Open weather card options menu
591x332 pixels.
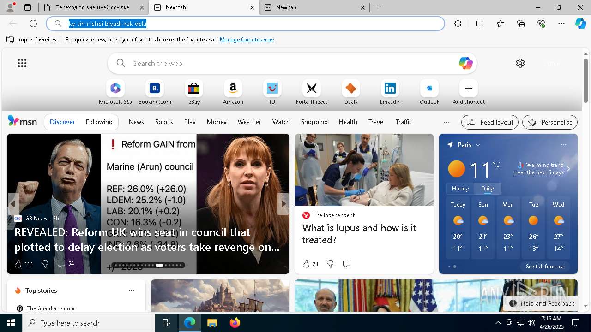click(563, 145)
